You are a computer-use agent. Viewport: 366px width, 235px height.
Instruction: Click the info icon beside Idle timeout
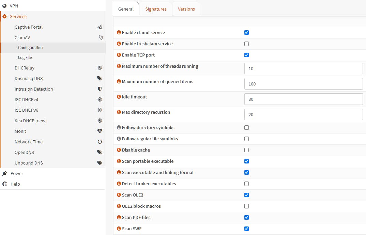[x=119, y=97]
